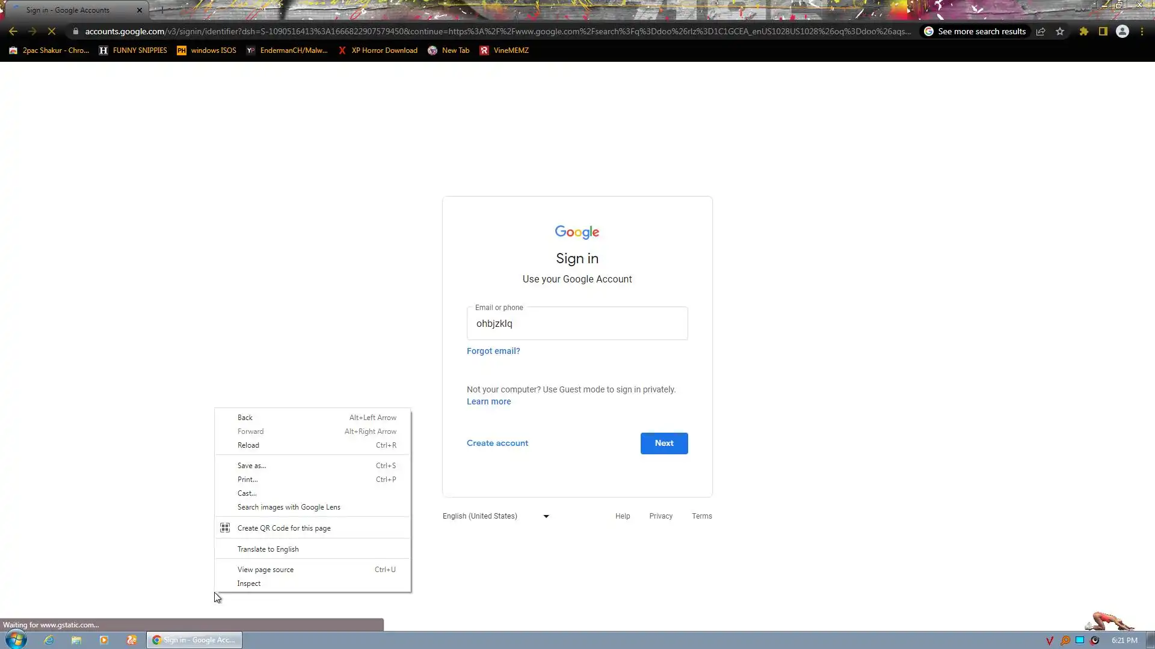Choose Create QR Code for this page

coord(284,528)
